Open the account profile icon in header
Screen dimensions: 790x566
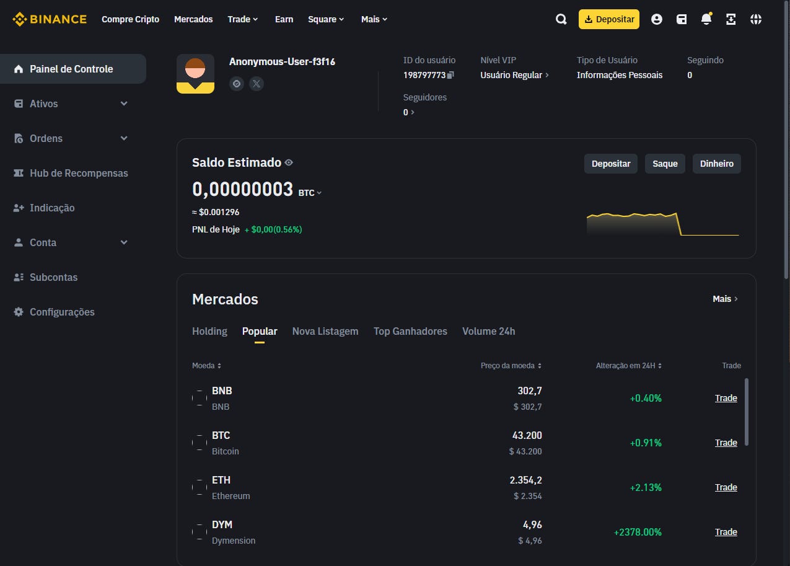tap(657, 19)
